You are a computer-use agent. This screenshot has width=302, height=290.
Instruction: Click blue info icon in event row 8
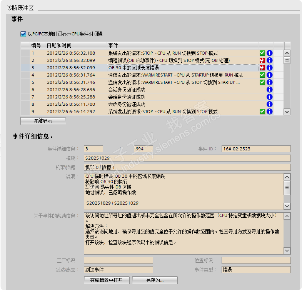point(269,104)
